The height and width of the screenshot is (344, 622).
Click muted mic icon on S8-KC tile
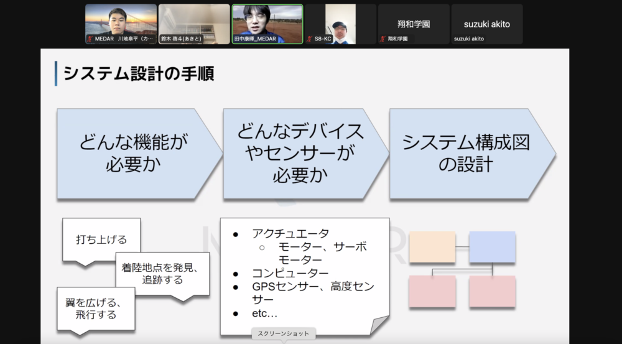click(309, 39)
